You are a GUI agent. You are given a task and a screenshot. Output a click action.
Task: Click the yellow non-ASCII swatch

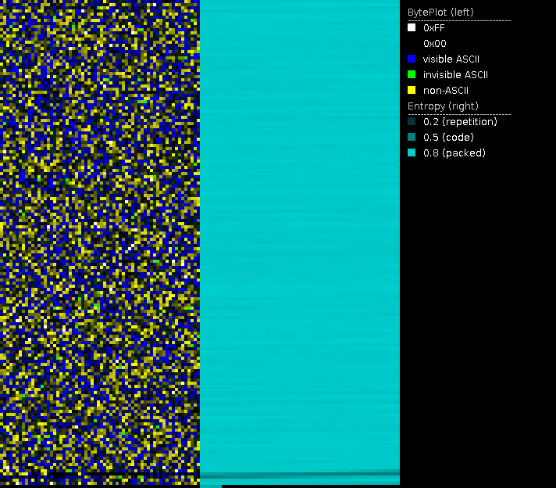coord(412,91)
